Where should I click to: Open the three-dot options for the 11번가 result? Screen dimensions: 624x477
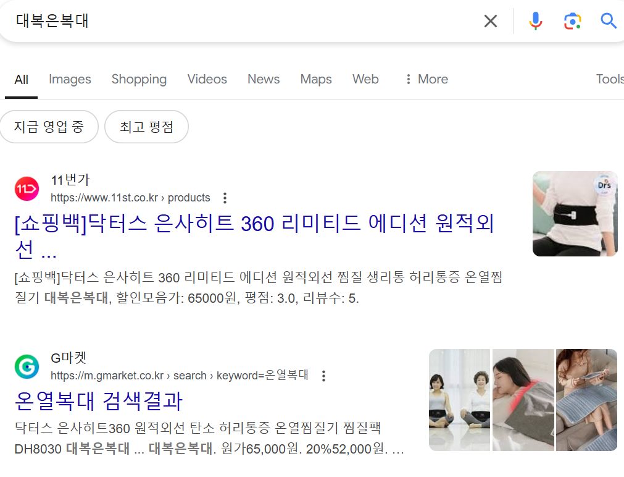tap(225, 198)
